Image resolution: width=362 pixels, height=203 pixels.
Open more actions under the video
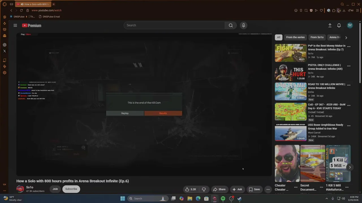point(268,189)
